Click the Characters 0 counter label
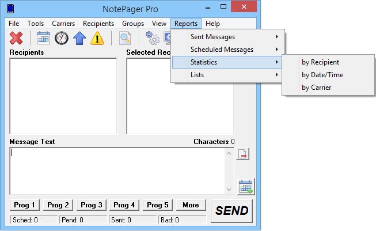 point(214,142)
